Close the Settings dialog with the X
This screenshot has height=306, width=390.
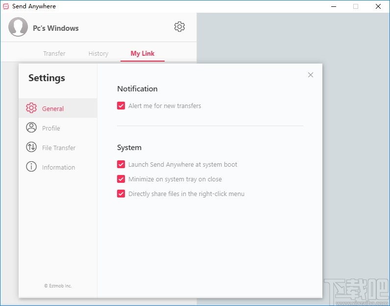point(311,75)
